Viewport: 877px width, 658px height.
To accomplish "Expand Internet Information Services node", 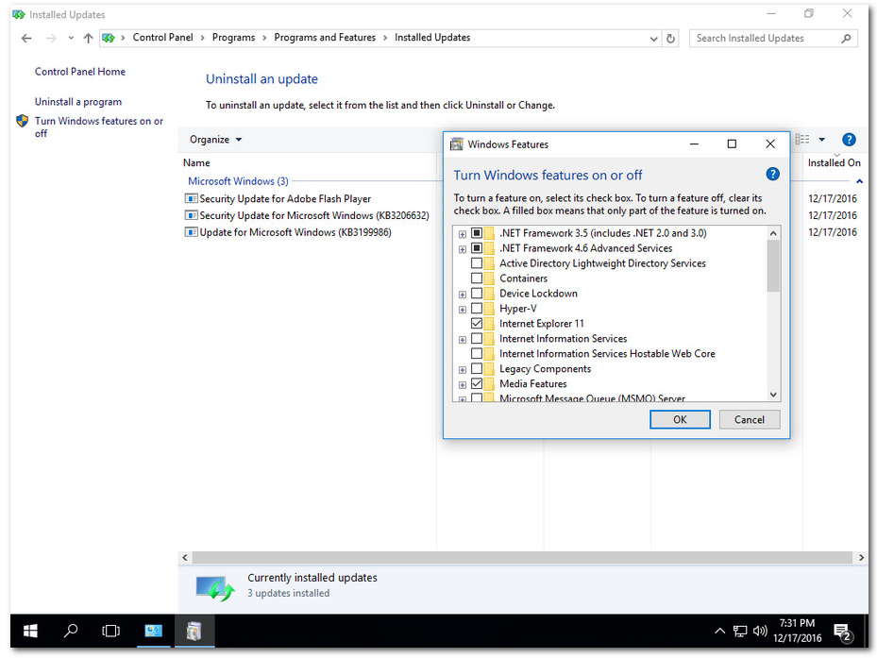I will tap(463, 340).
